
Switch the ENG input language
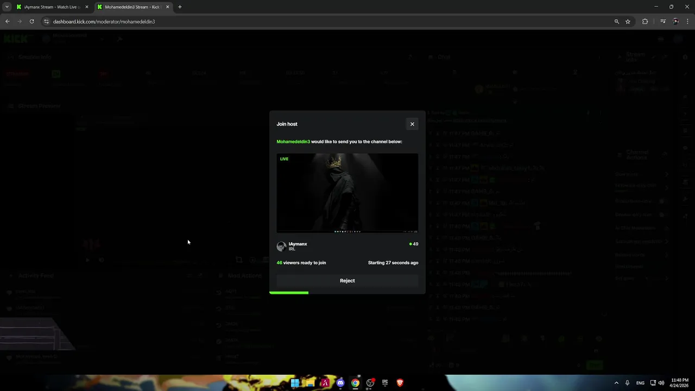tap(640, 383)
